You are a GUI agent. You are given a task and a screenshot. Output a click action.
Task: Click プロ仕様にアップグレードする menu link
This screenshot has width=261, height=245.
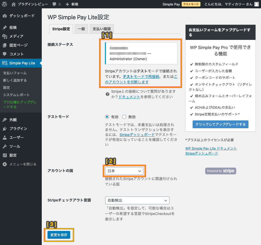(20, 104)
